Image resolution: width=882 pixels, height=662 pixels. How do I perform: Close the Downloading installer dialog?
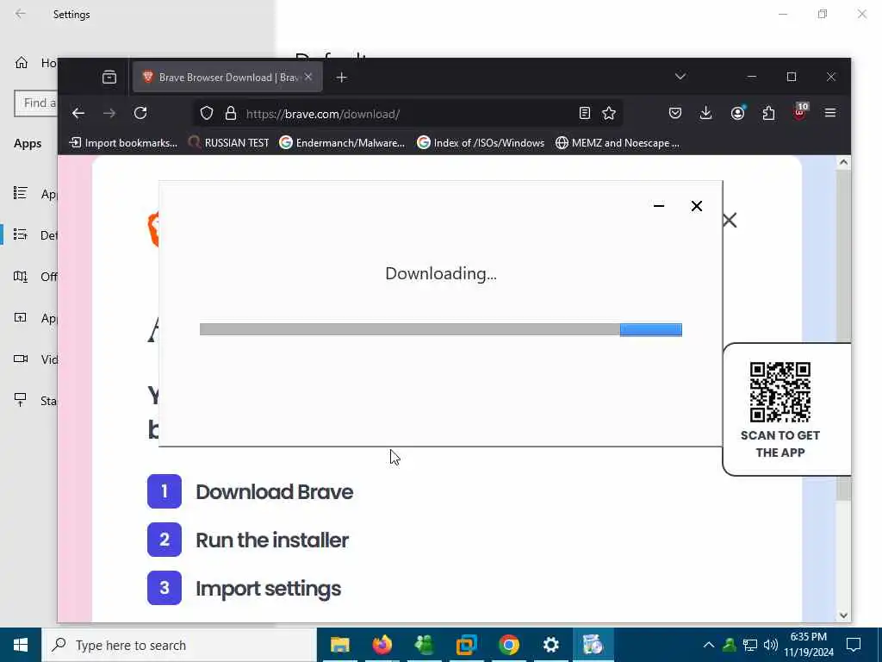[696, 206]
